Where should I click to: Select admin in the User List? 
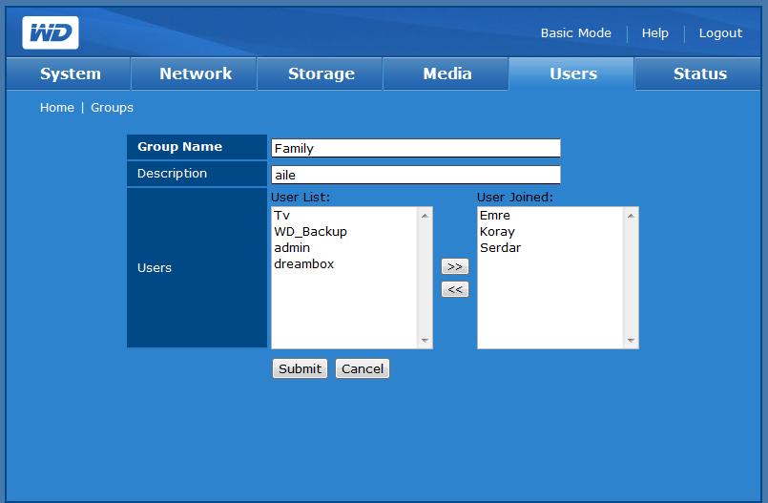344,247
